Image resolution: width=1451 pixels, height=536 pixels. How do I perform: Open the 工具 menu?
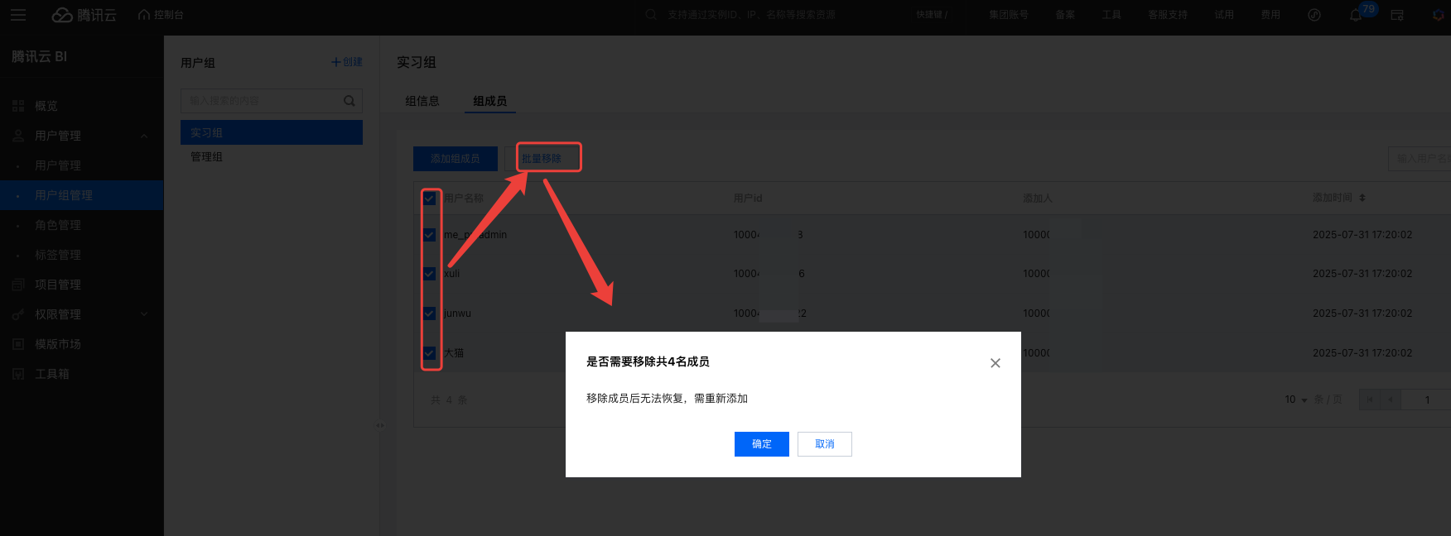[x=1111, y=15]
